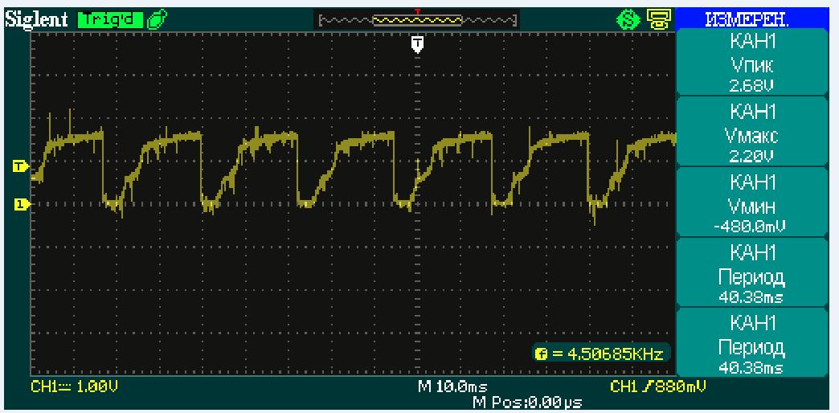
Task: Click the CH1 880mV trigger level readout
Action: pos(657,386)
